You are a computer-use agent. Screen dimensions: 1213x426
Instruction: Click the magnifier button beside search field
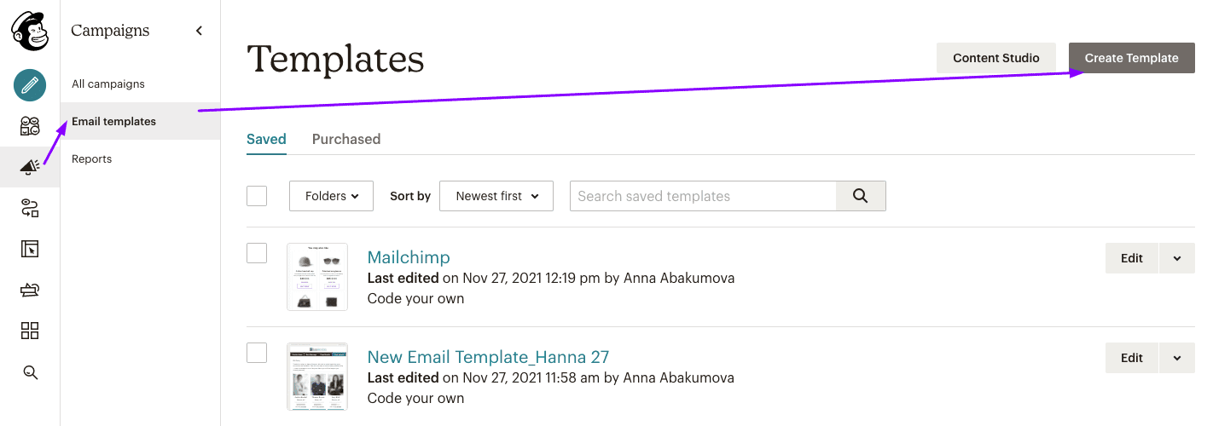[x=860, y=196]
